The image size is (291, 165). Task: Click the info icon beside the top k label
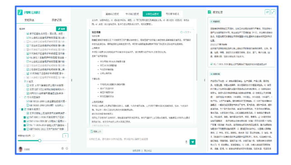pyautogui.click(x=33, y=136)
